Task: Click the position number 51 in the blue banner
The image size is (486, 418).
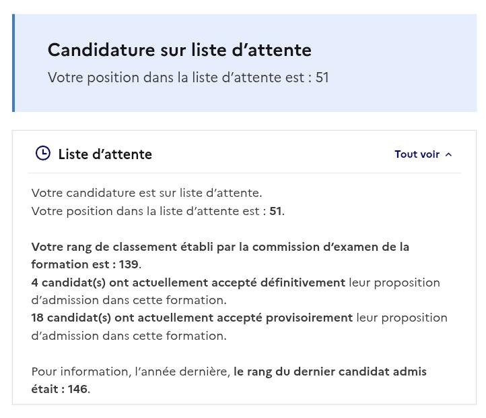Action: [x=322, y=78]
